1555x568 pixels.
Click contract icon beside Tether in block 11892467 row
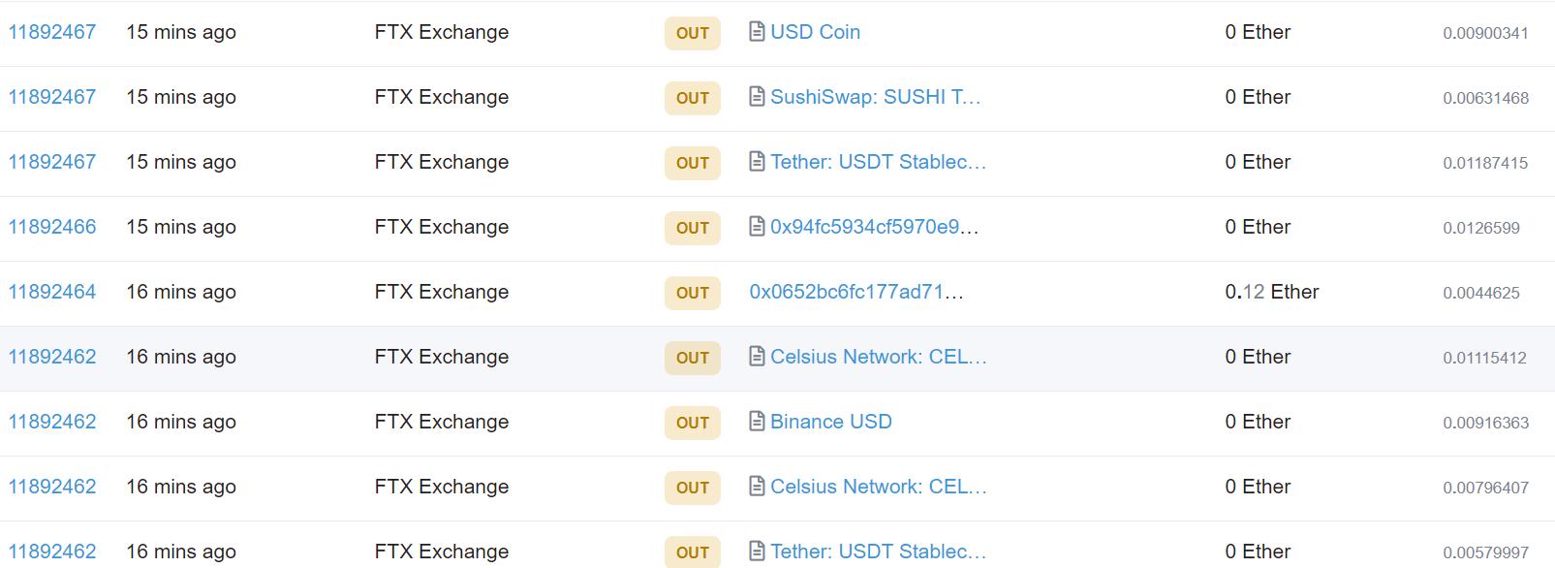pos(757,162)
